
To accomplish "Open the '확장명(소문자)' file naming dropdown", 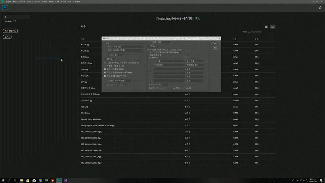I will click(195, 65).
